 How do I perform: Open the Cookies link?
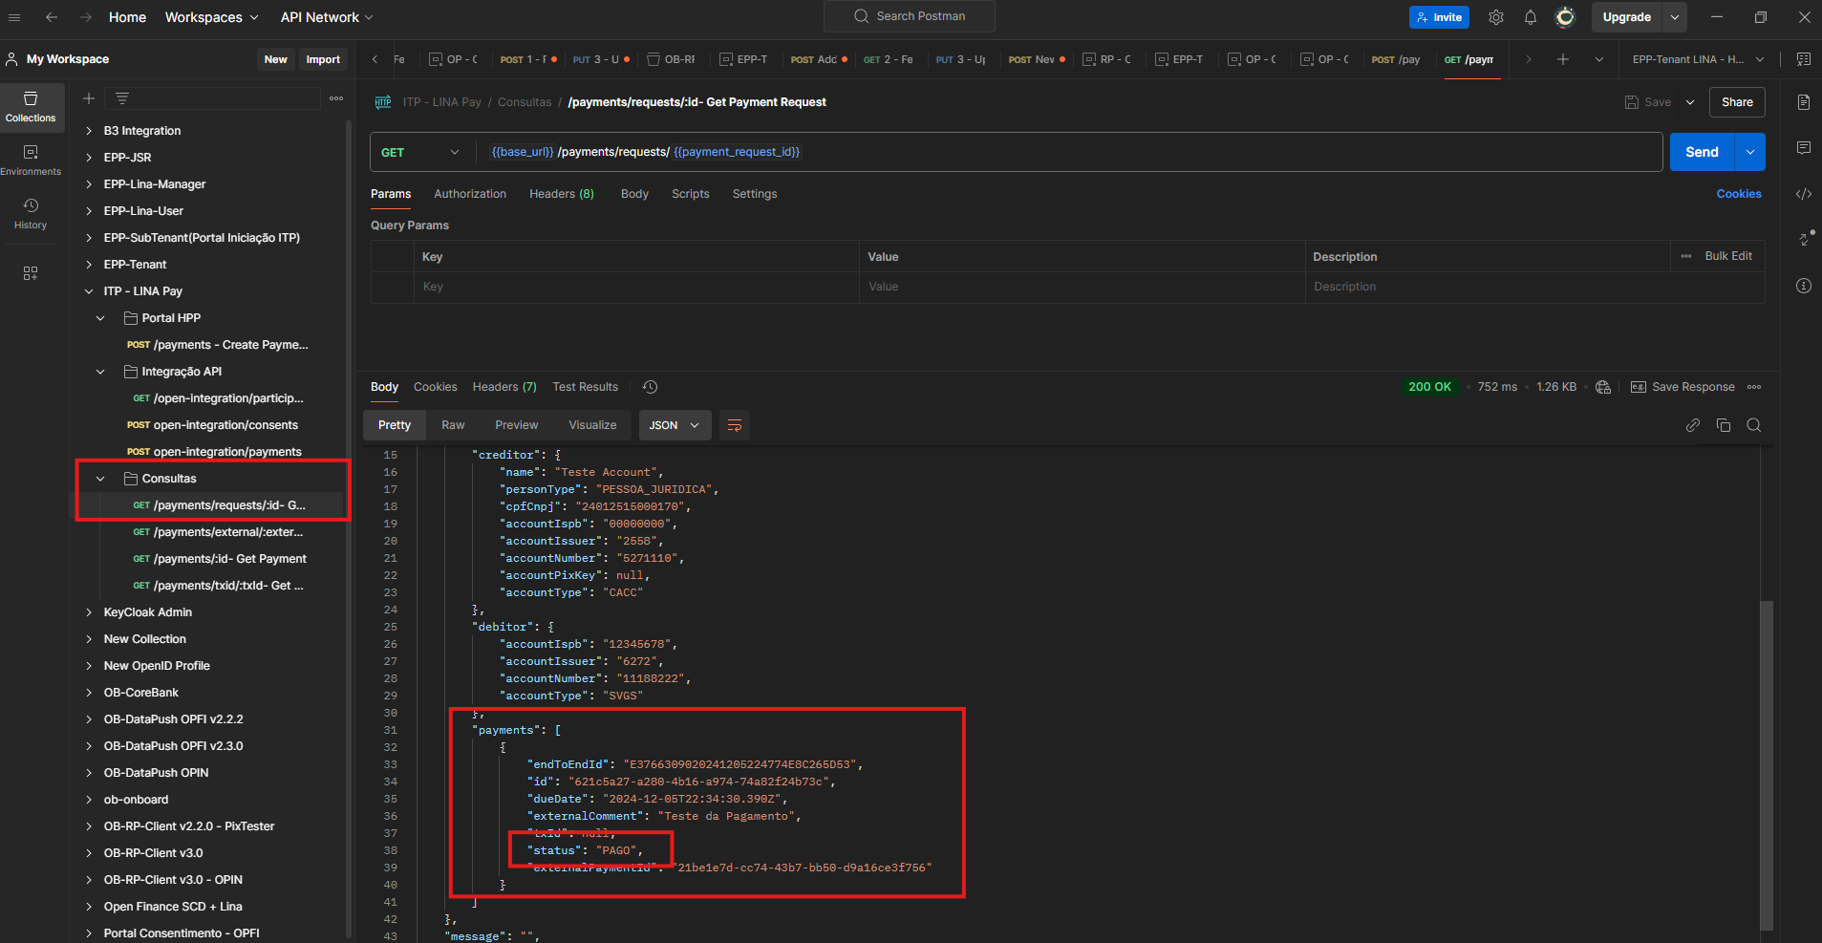1738,194
